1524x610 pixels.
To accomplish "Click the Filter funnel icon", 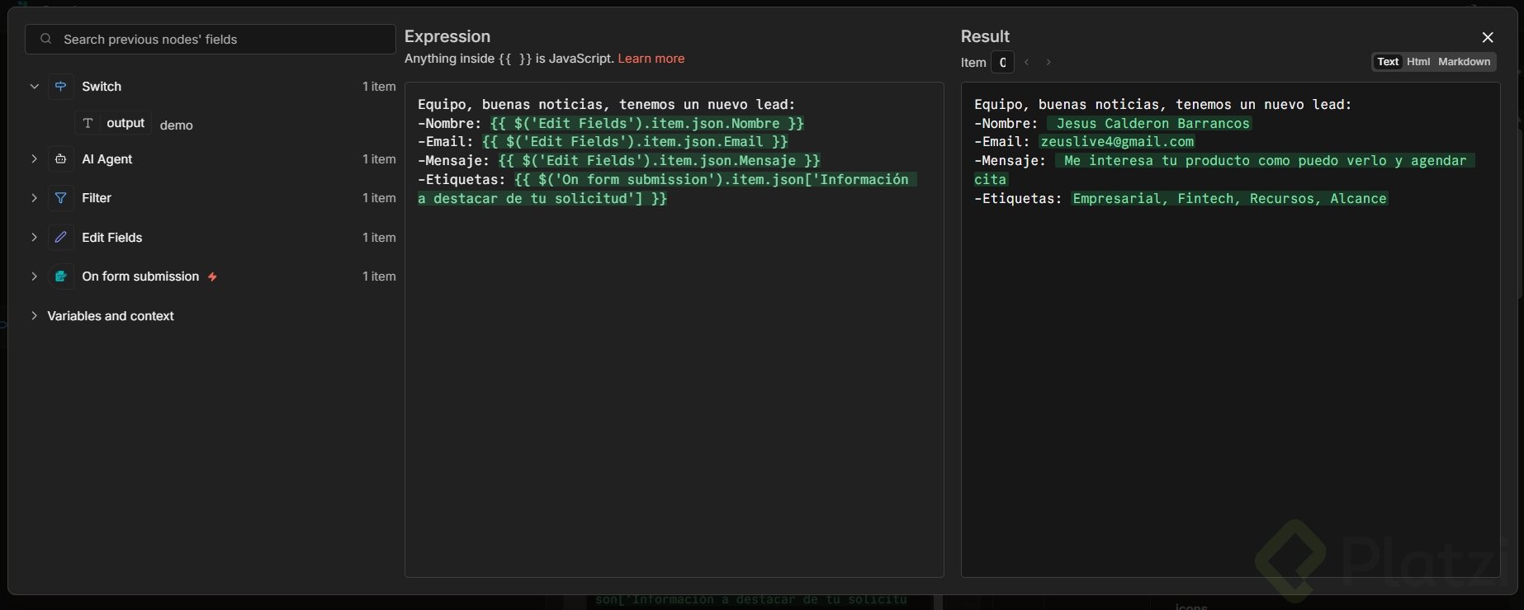I will [x=60, y=198].
